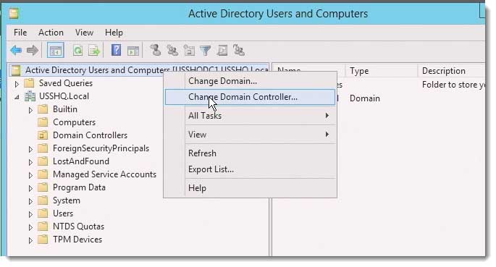Click the Find objects toolbar icon
The image size is (496, 267).
pyautogui.click(x=222, y=50)
